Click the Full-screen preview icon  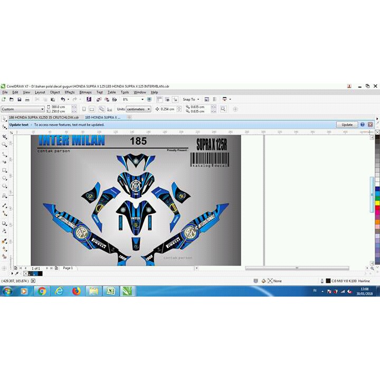tap(149, 99)
